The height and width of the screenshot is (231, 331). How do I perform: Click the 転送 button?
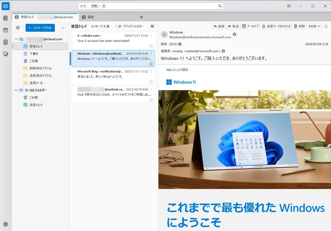[233, 26]
